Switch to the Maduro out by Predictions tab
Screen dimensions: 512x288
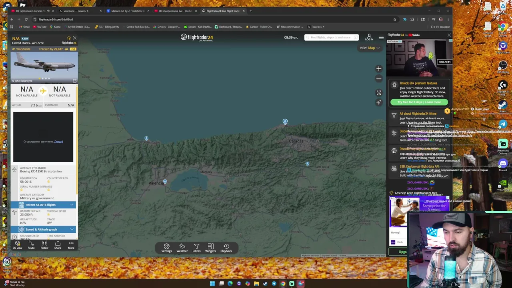(x=127, y=11)
